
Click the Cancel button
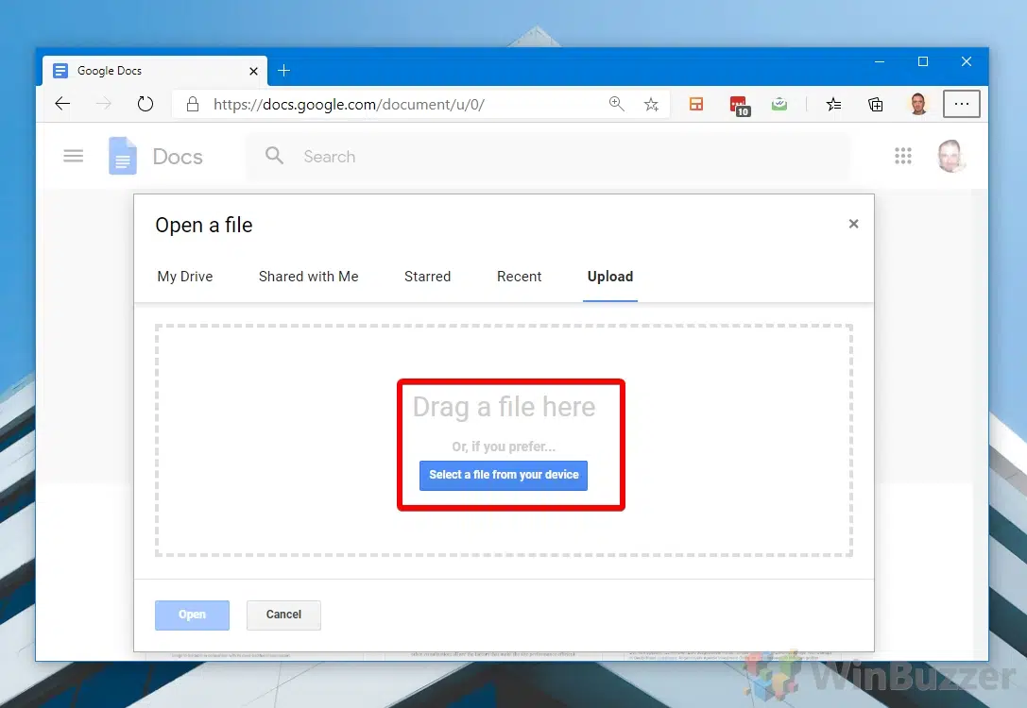(x=283, y=615)
